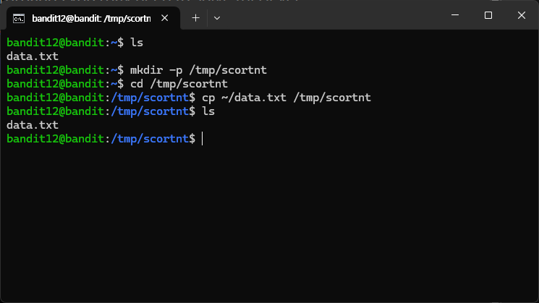Maximize the terminal window
Screen dimensions: 539x303
(488, 15)
